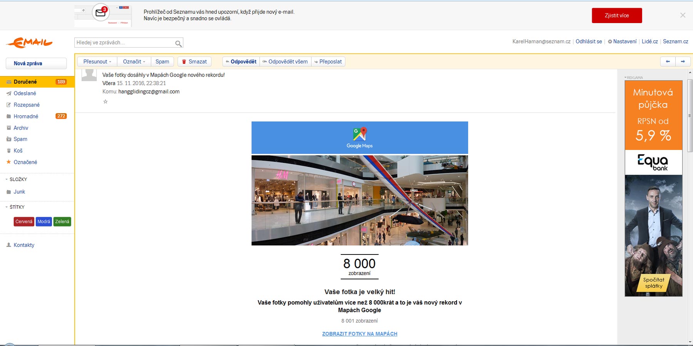Star this message with the star icon
693x346 pixels.
(105, 101)
